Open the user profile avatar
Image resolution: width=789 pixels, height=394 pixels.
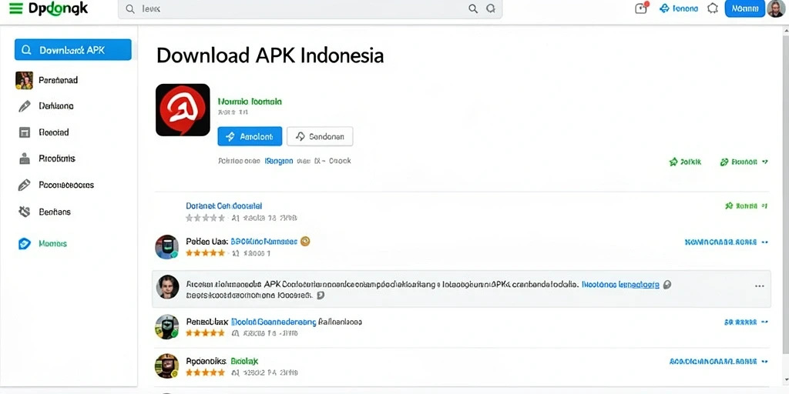pos(775,8)
